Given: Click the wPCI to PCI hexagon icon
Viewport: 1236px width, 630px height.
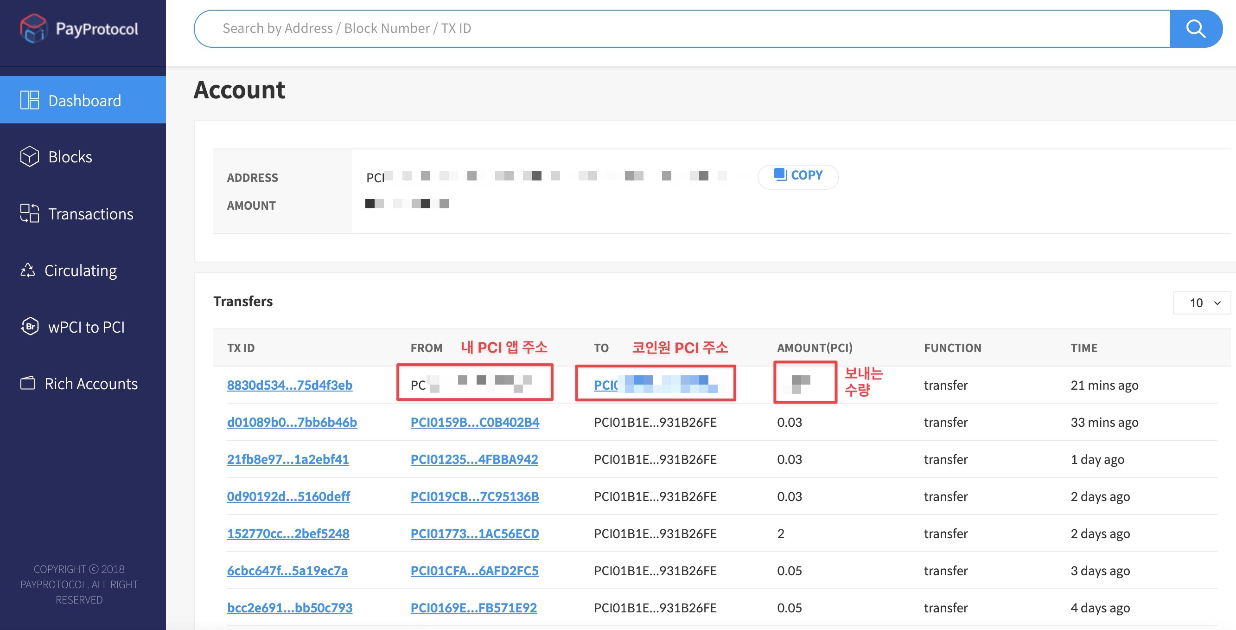Looking at the screenshot, I should [x=30, y=327].
